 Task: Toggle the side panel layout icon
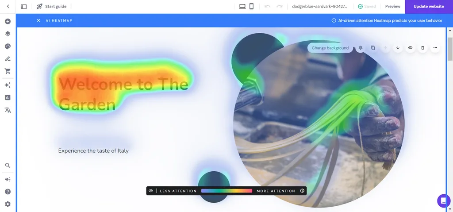click(24, 6)
